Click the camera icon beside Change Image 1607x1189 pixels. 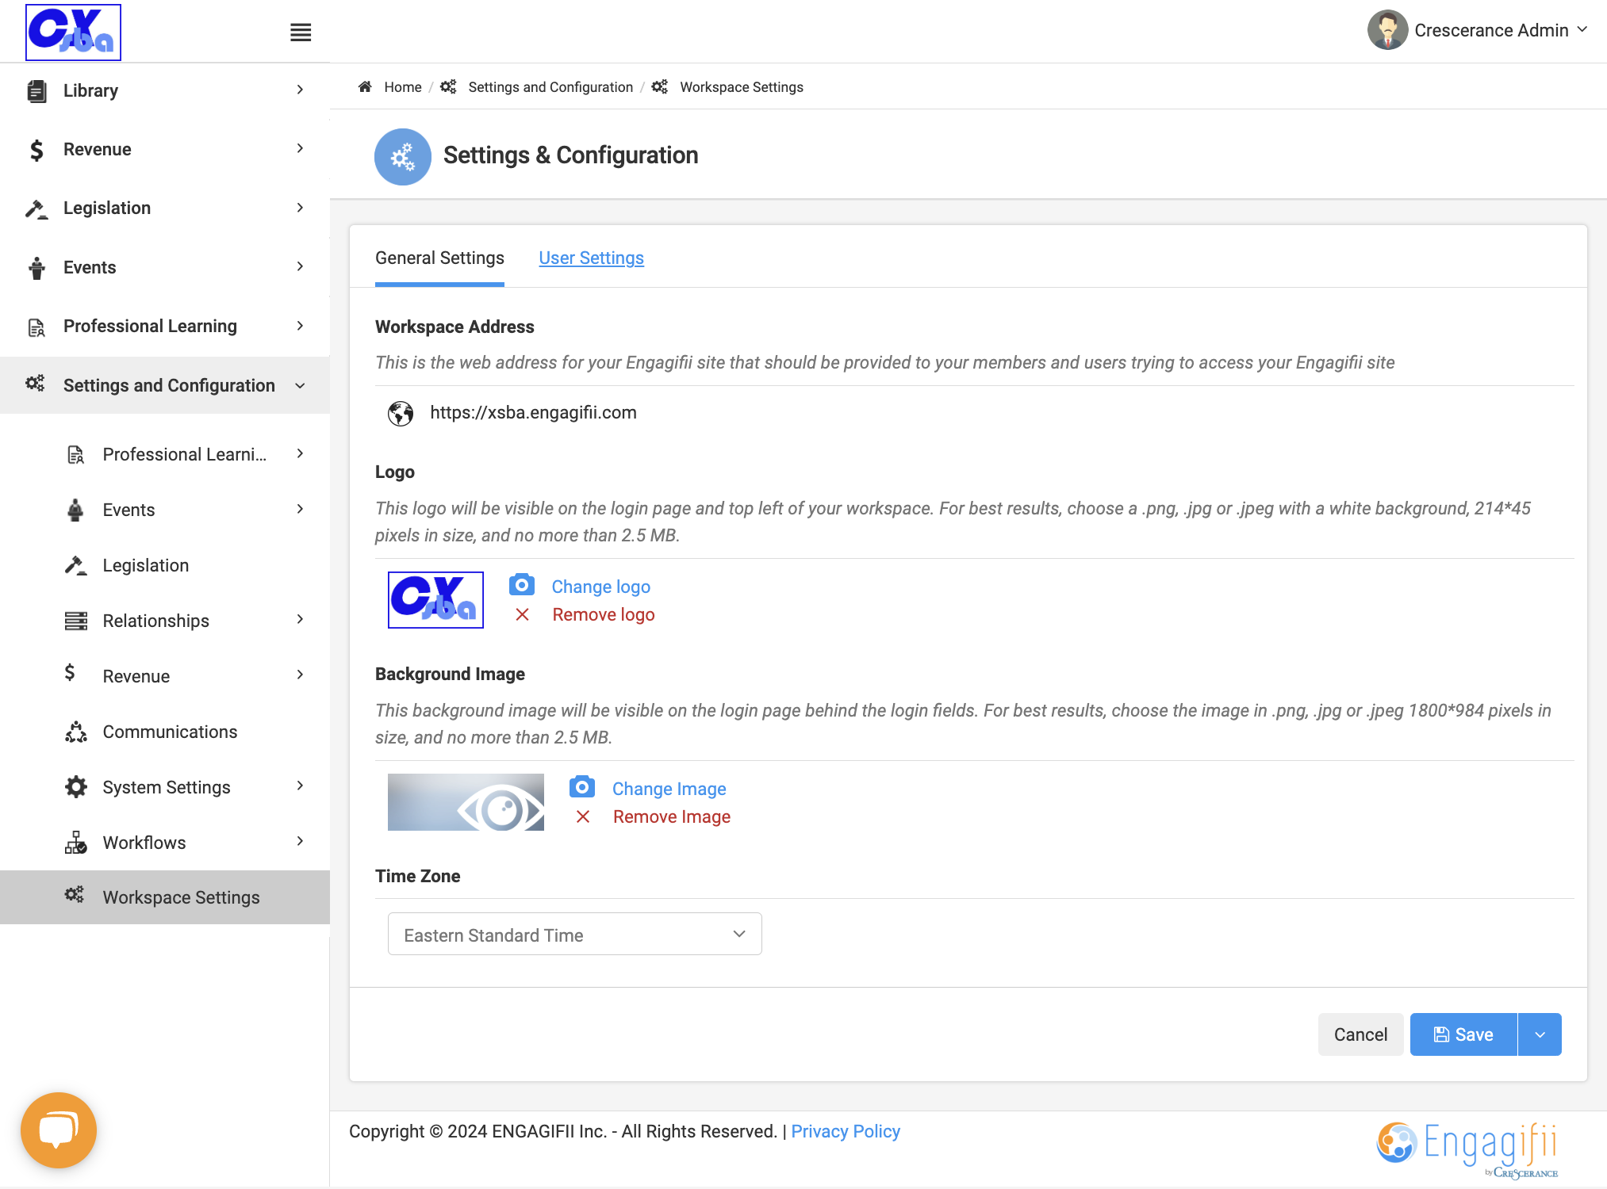point(581,787)
